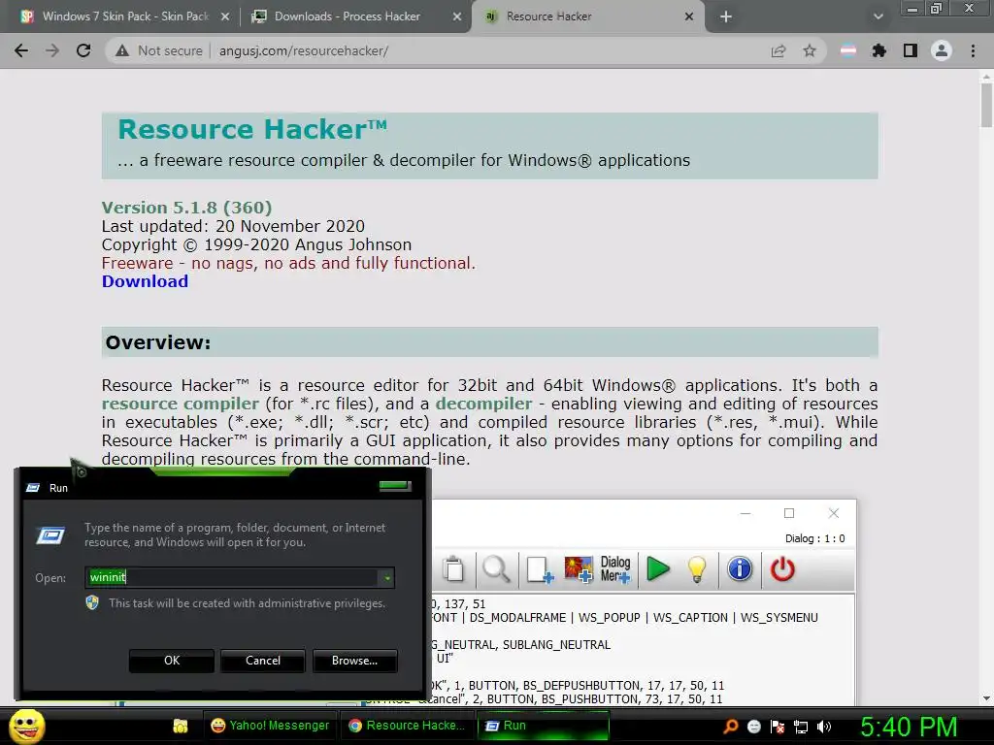Viewport: 994px width, 745px height.
Task: Click the page vertical scrollbar thumb
Action: [x=986, y=105]
